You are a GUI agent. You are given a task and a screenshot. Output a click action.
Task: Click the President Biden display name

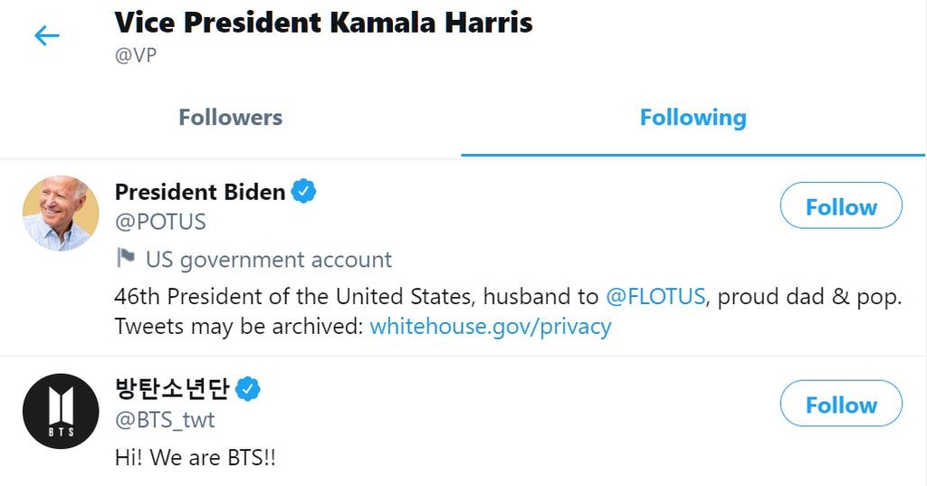pos(200,192)
